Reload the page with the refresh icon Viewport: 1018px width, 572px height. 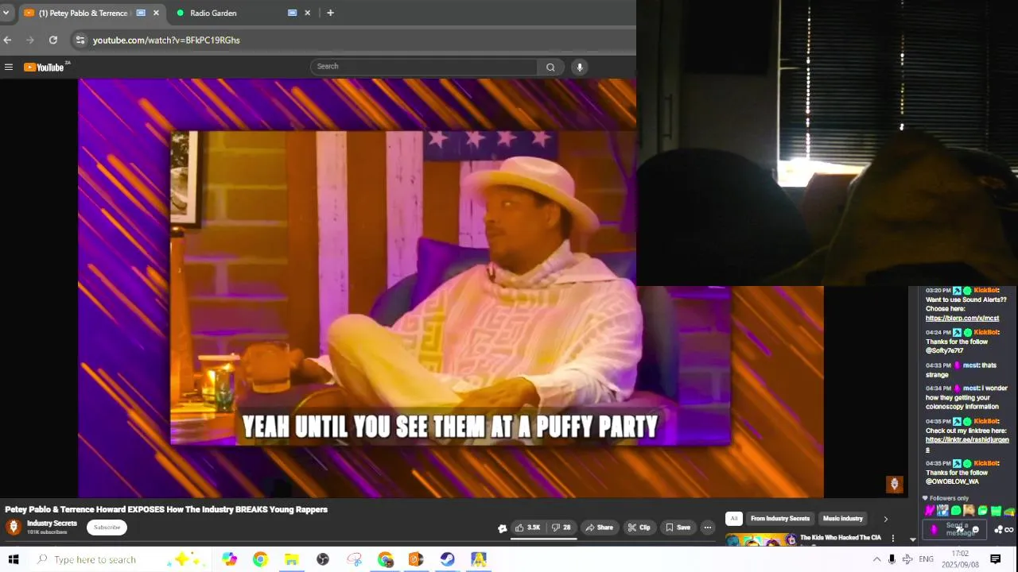(52, 40)
